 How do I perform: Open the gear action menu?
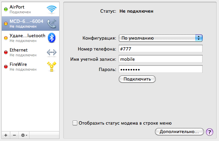pos(24,135)
